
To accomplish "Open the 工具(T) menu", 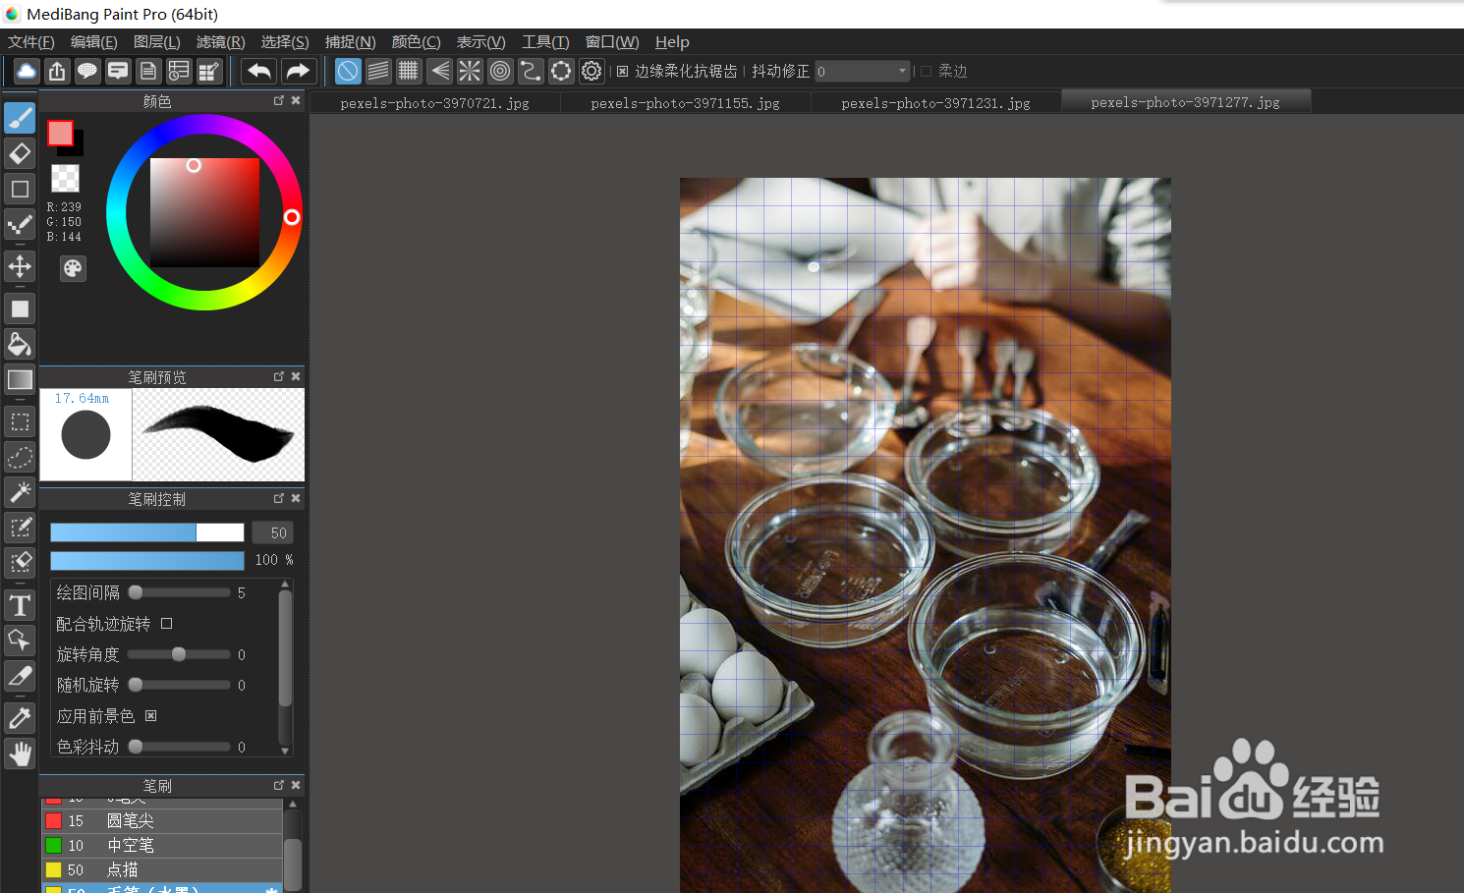I will click(x=545, y=42).
